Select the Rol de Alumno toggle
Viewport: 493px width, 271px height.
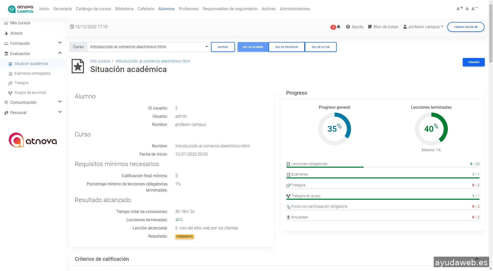[x=253, y=47]
